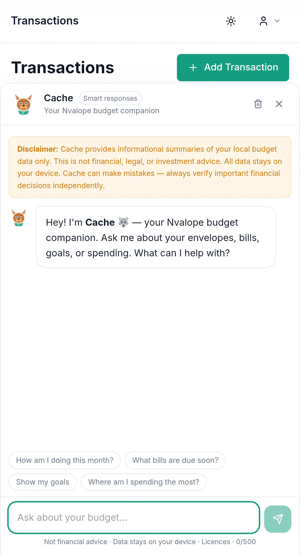Screen dimensions: 300x555
Task: Open the user account icon menu
Action: pos(263,21)
